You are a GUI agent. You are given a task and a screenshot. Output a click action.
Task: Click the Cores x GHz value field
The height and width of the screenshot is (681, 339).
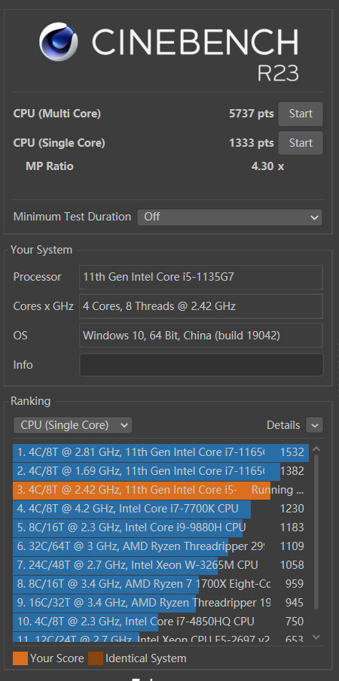(201, 306)
